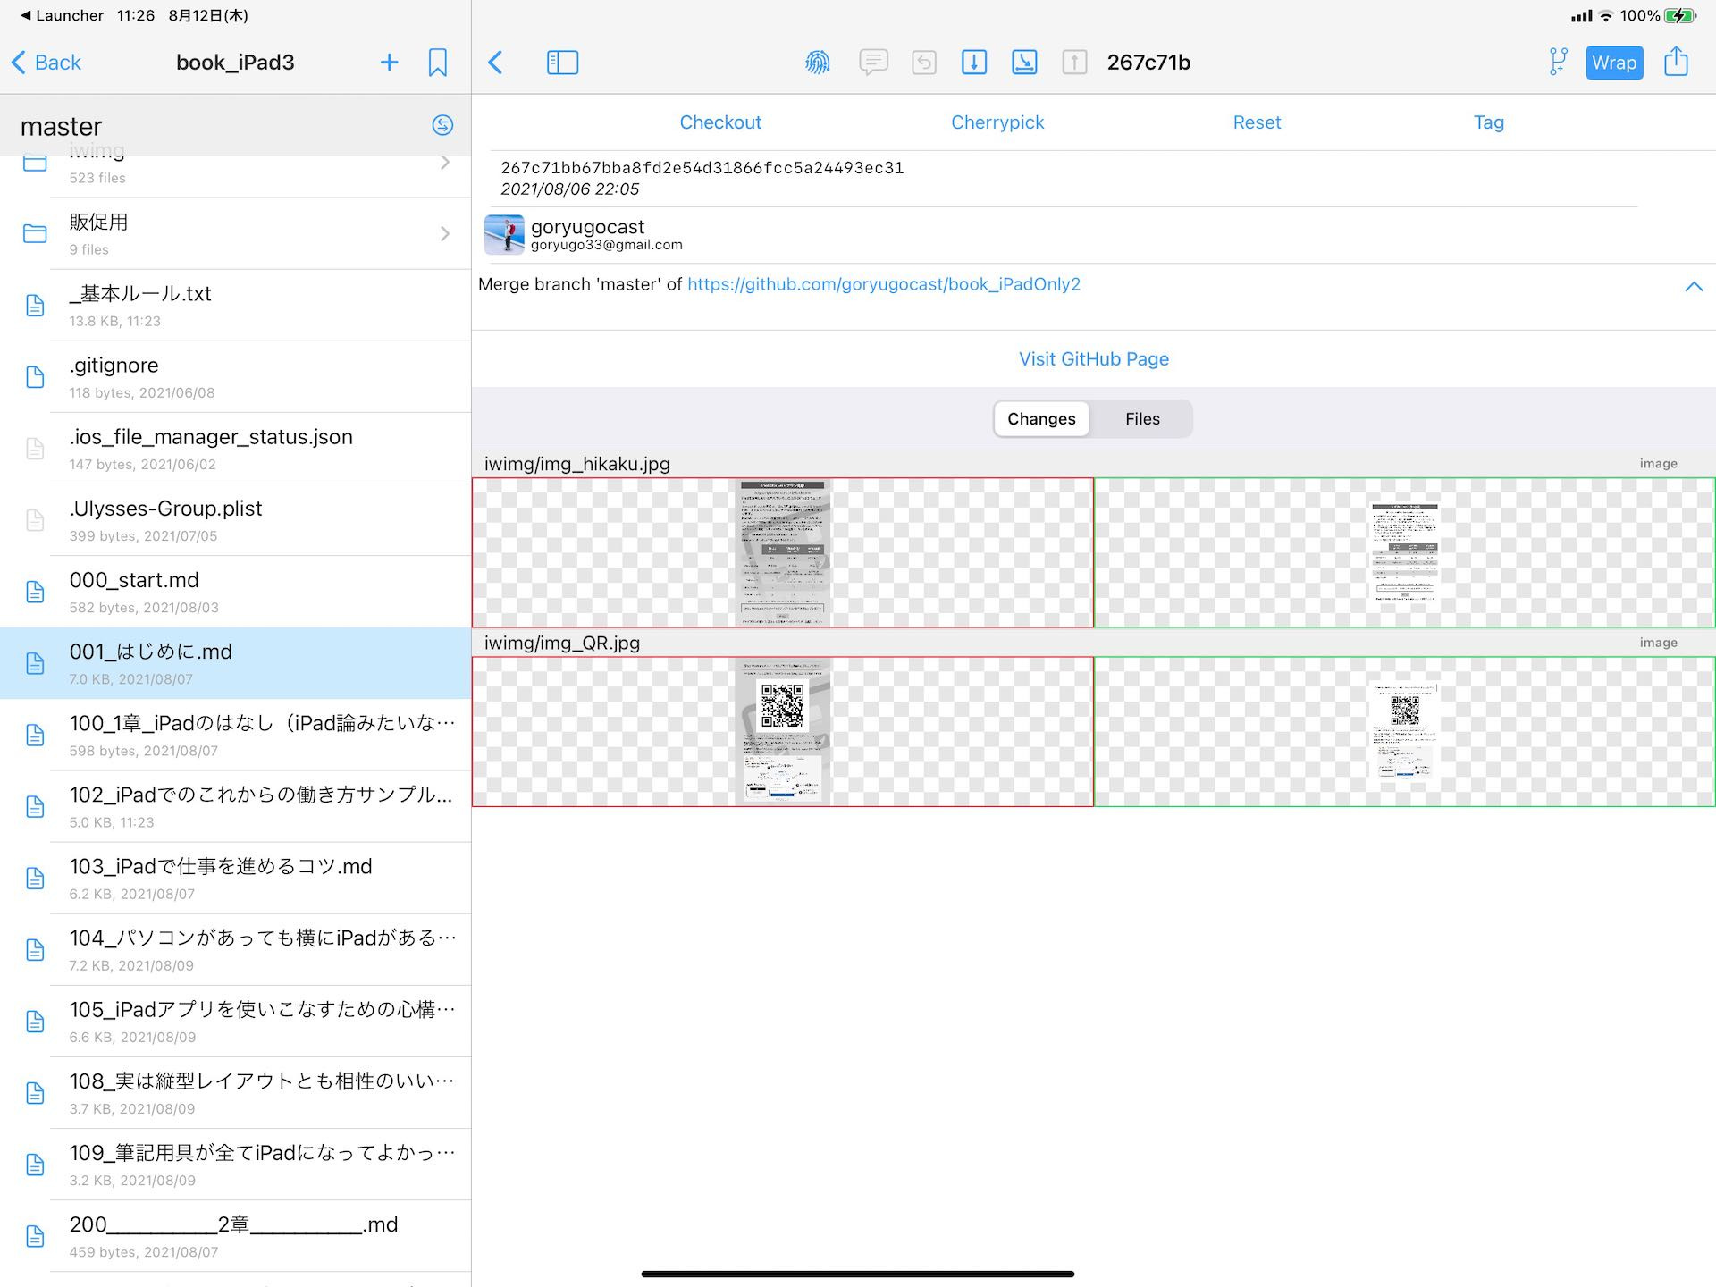Tap the file icon for .gitignore

click(x=35, y=377)
